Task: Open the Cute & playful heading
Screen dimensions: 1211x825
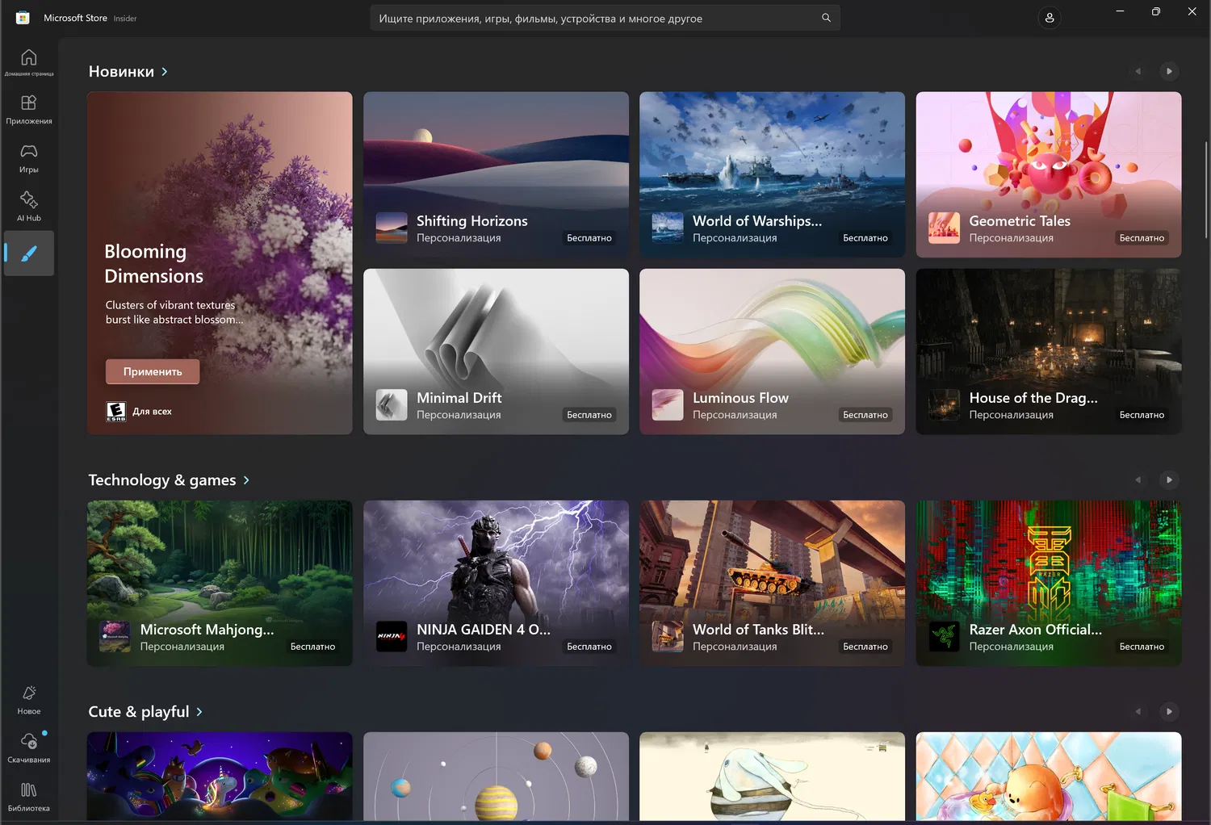Action: 139,712
